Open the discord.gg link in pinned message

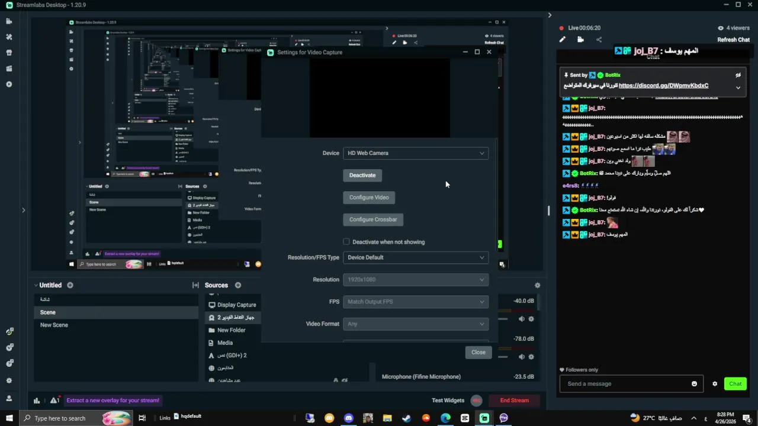click(663, 86)
